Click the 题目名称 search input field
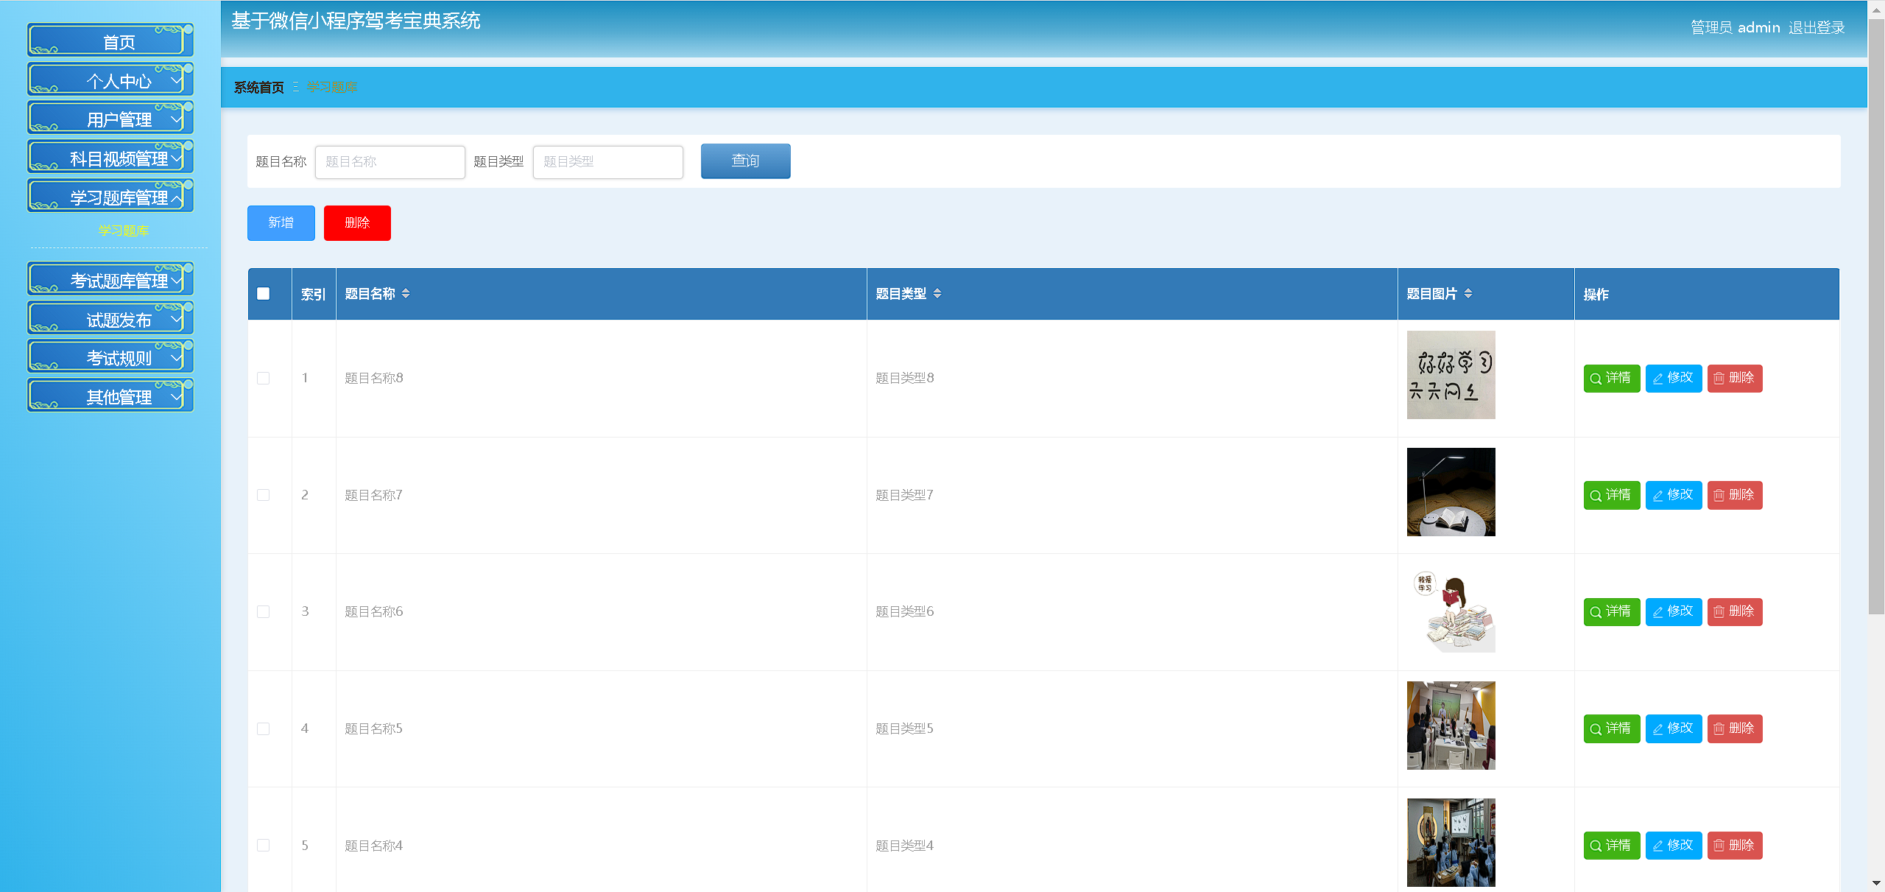The width and height of the screenshot is (1885, 892). 390,162
